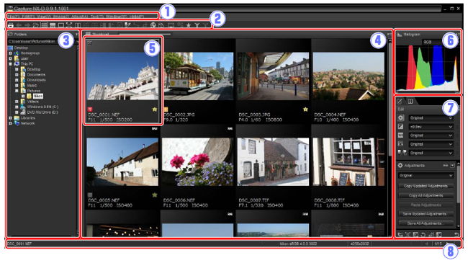Select single image viewer layout icon
Screen dimensions: 468x263
pyautogui.click(x=61, y=25)
